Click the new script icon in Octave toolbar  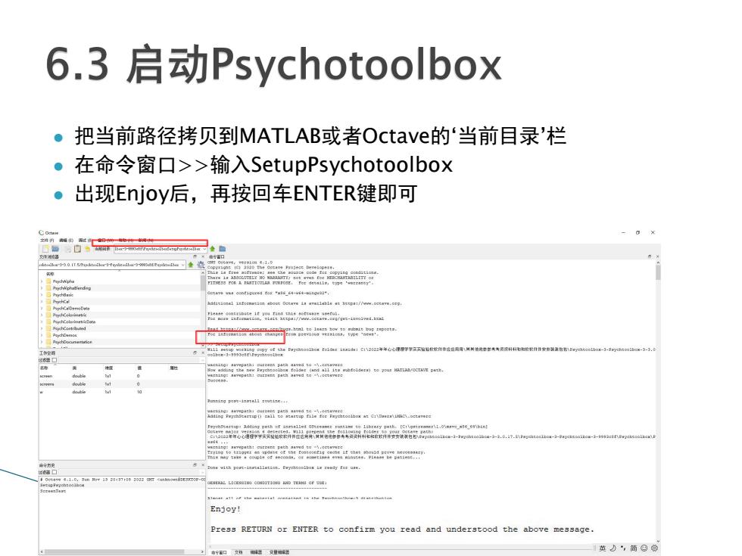(45, 249)
